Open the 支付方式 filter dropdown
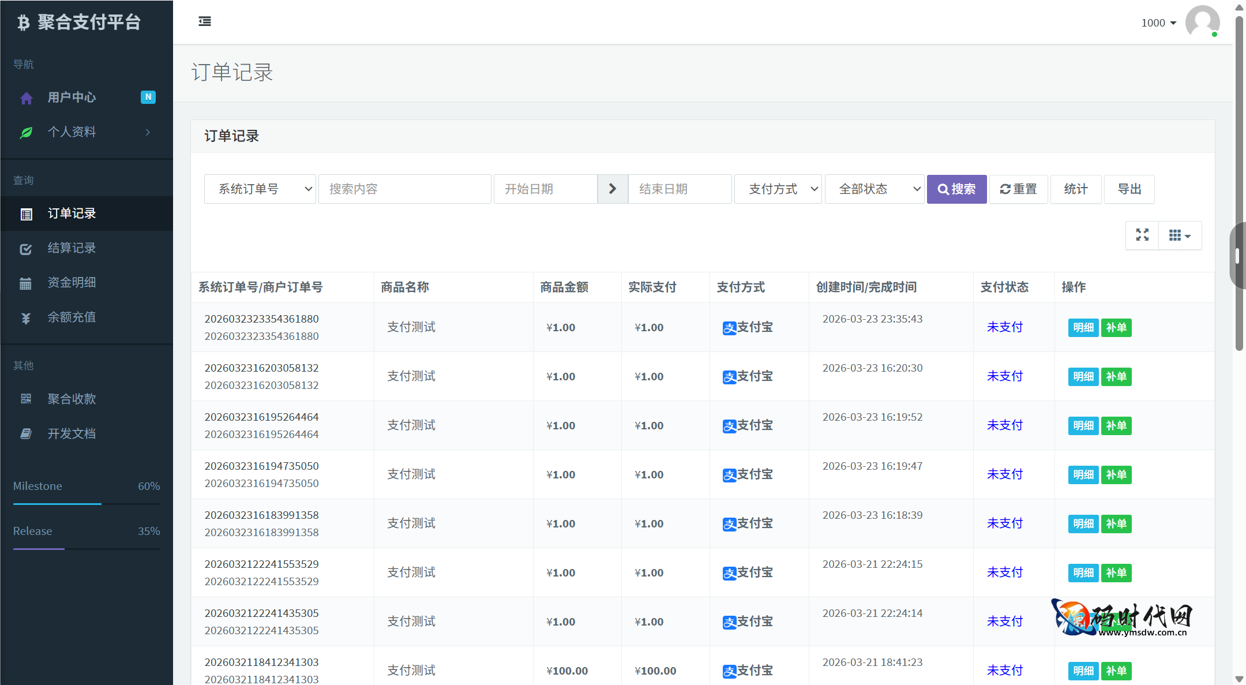Viewport: 1246px width, 685px height. [x=778, y=189]
